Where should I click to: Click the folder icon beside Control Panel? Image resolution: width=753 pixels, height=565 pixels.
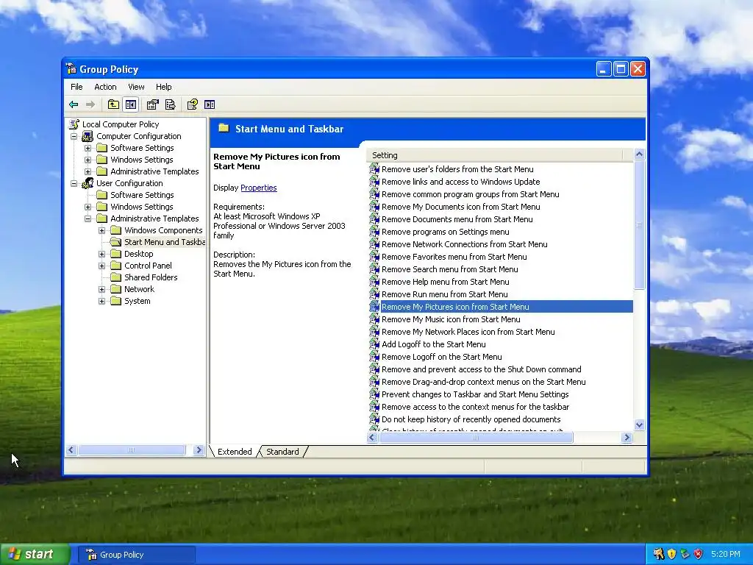click(115, 265)
